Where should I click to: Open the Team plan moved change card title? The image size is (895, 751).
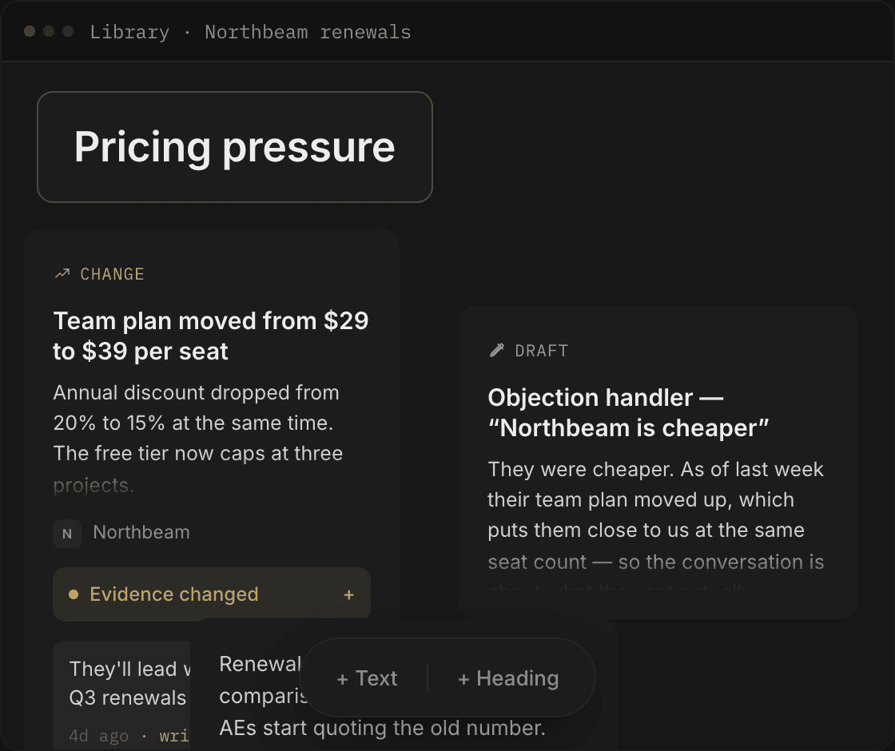click(x=211, y=336)
